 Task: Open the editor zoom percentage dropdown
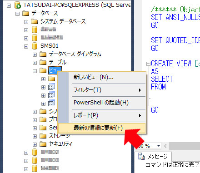point(159,146)
